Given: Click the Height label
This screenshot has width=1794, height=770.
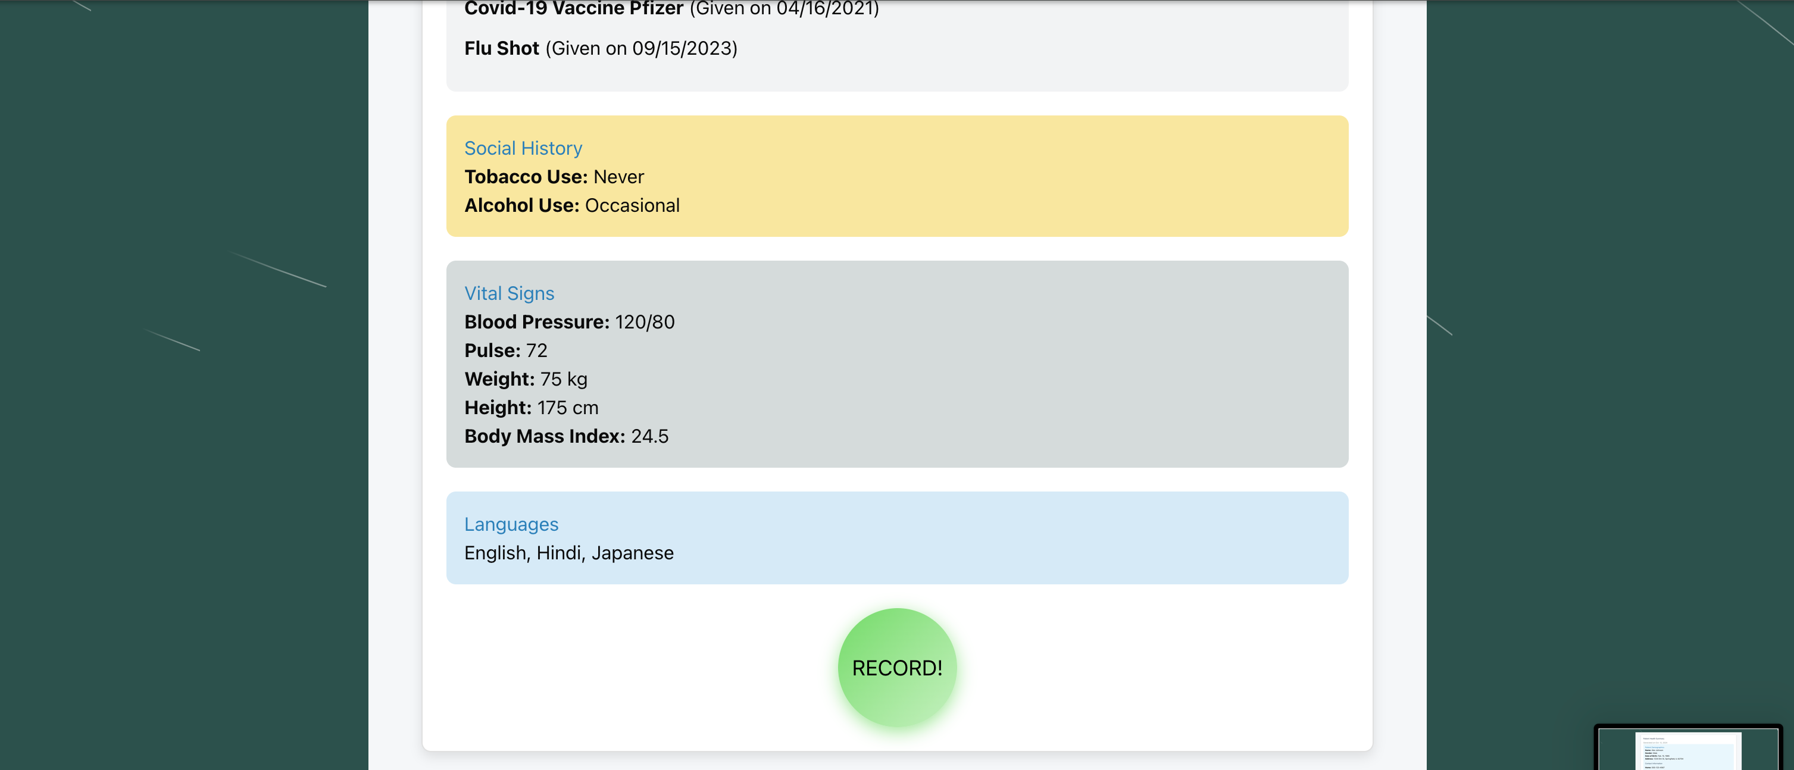Looking at the screenshot, I should [x=498, y=407].
